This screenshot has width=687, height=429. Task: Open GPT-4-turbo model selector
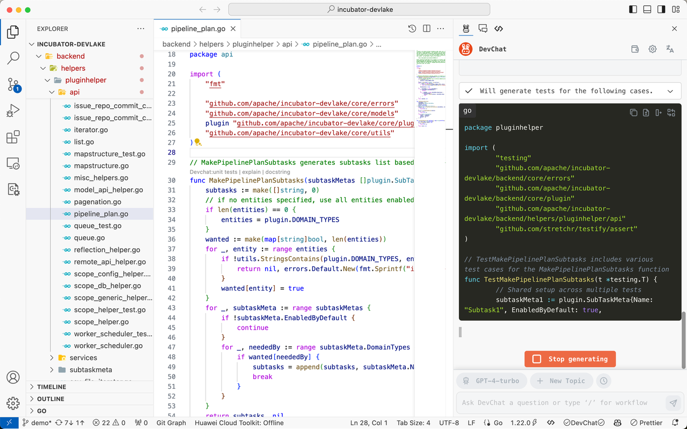point(492,381)
